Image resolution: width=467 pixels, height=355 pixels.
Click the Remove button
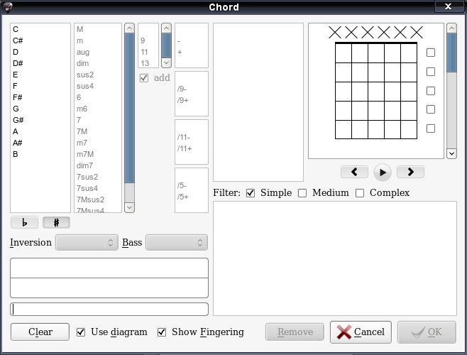pyautogui.click(x=295, y=332)
